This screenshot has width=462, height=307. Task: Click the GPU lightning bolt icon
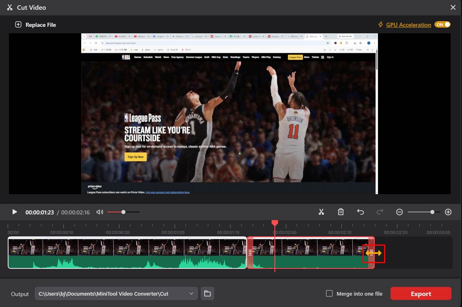pyautogui.click(x=380, y=24)
